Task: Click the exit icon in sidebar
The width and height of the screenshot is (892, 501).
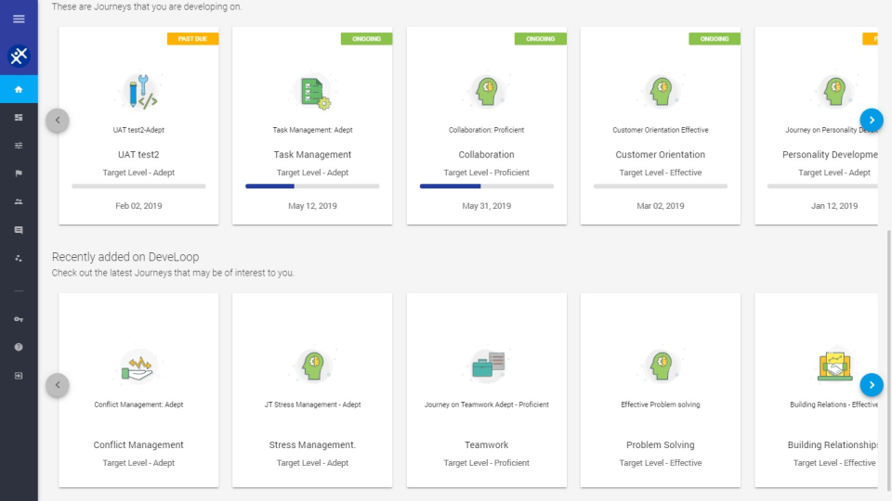Action: 19,376
